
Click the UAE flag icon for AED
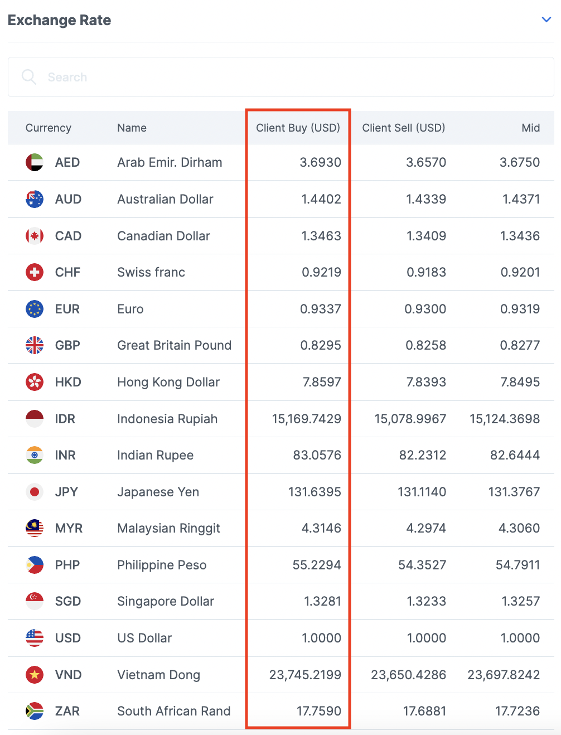[x=35, y=162]
